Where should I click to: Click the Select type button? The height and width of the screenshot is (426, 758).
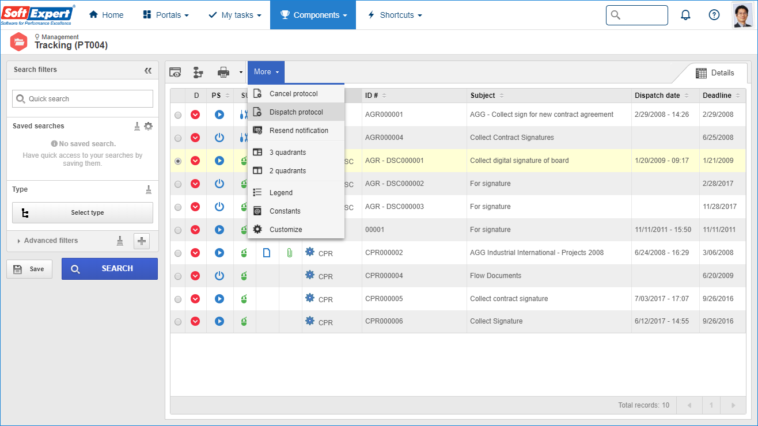tap(82, 212)
